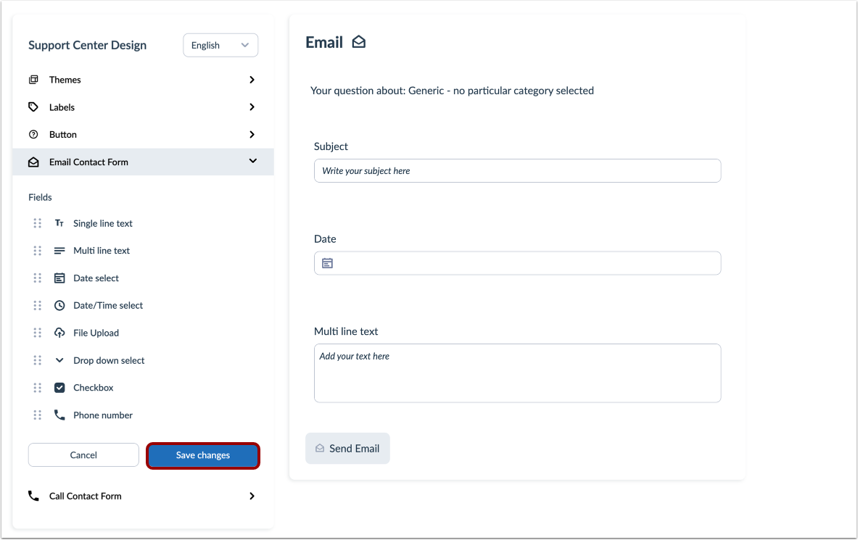Image resolution: width=858 pixels, height=540 pixels.
Task: Select the Single line text field label
Action: tap(103, 223)
